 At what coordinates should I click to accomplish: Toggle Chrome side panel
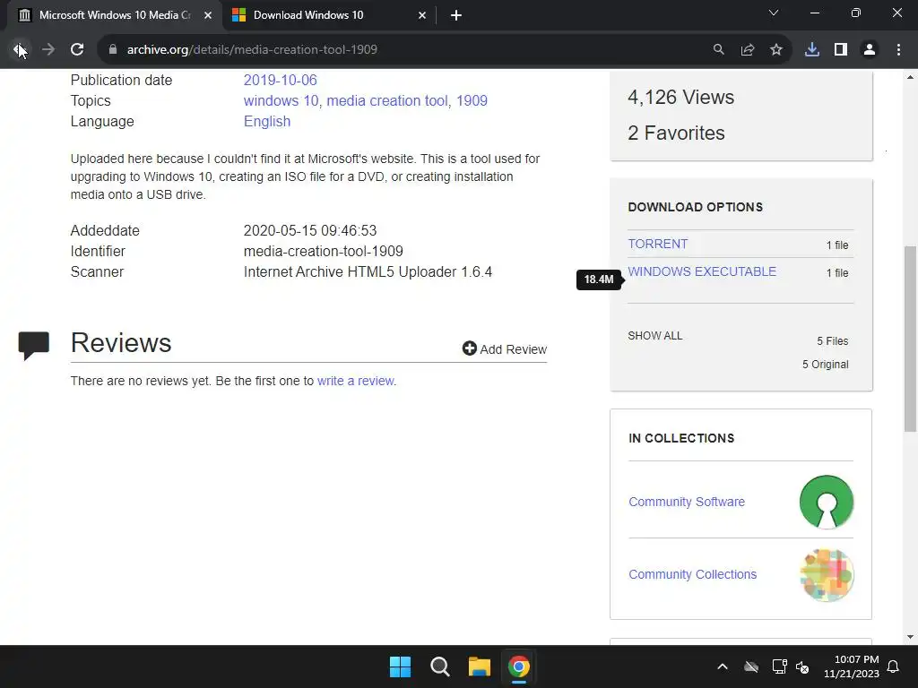(x=841, y=50)
